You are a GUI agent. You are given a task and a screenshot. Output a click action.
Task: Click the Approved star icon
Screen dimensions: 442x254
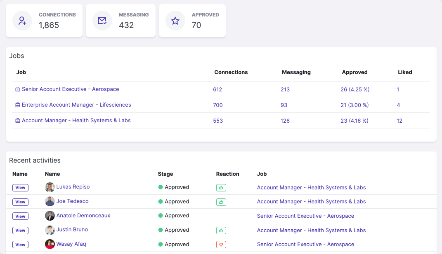(x=175, y=21)
